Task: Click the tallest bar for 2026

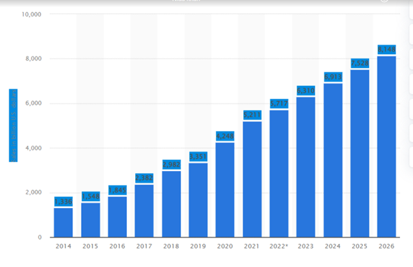Action: coord(386,147)
